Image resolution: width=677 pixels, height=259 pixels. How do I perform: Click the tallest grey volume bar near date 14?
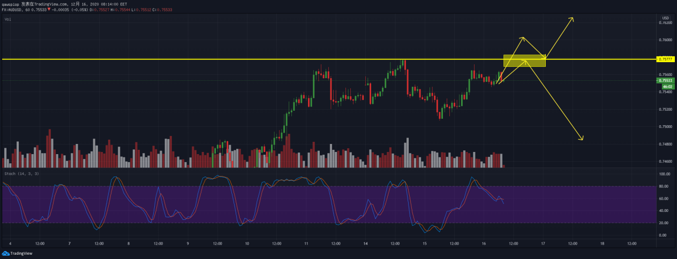pyautogui.click(x=407, y=153)
